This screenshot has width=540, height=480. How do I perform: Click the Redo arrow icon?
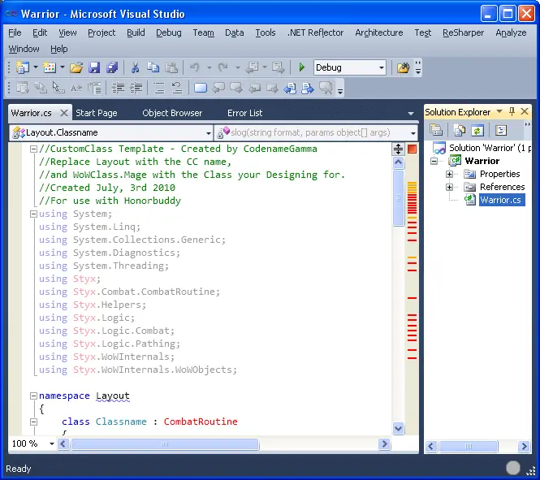click(x=223, y=67)
